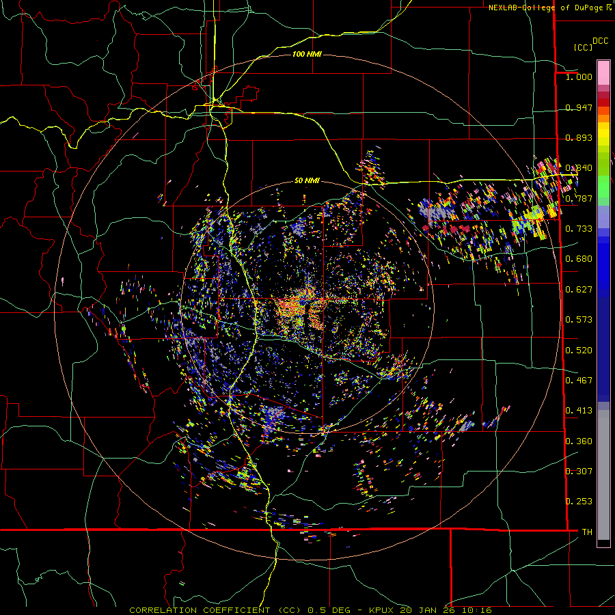Click the 0.573 scale label

[x=579, y=320]
